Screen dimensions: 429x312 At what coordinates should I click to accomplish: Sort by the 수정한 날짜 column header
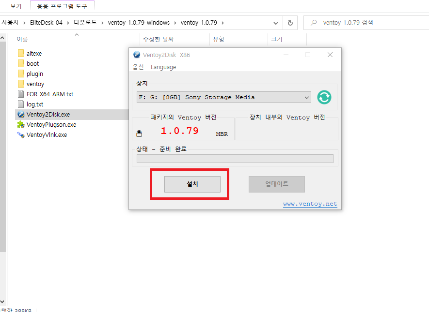159,39
